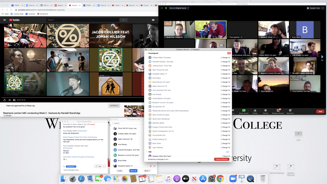Assign Colleen Mello to a room
The height and width of the screenshot is (184, 327).
pyautogui.click(x=225, y=58)
